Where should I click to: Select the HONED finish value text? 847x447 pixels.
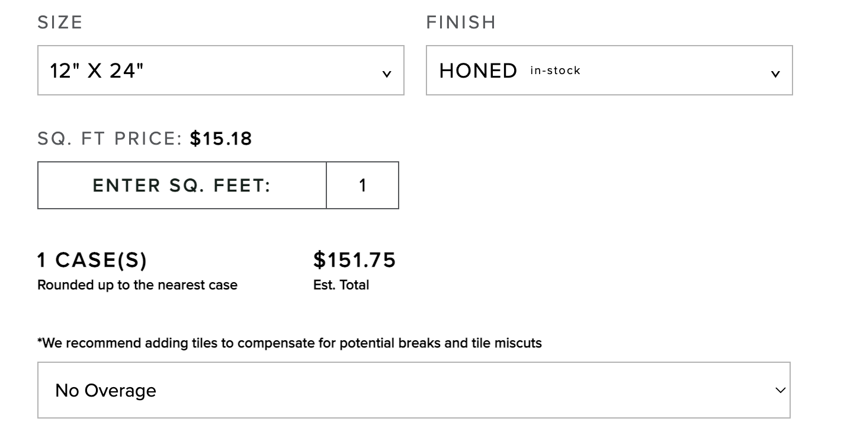click(x=478, y=71)
